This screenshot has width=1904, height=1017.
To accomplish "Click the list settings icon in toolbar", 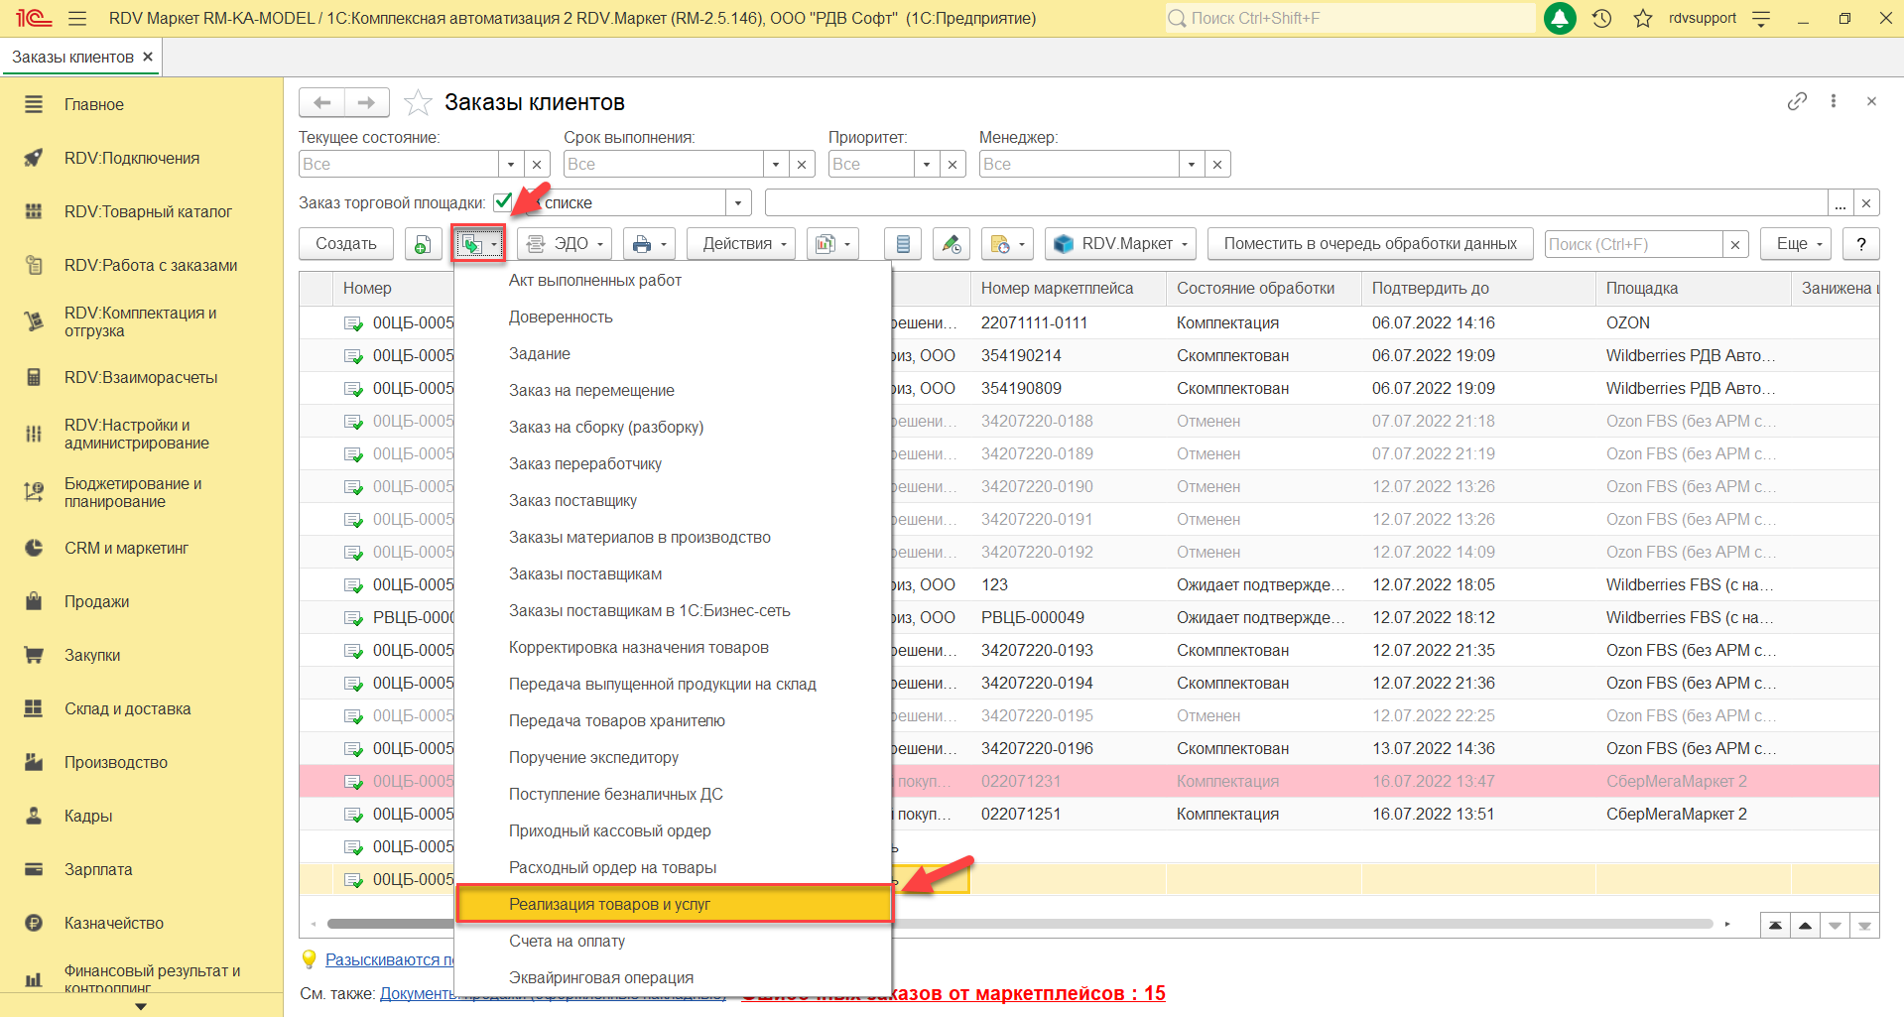I will point(903,244).
